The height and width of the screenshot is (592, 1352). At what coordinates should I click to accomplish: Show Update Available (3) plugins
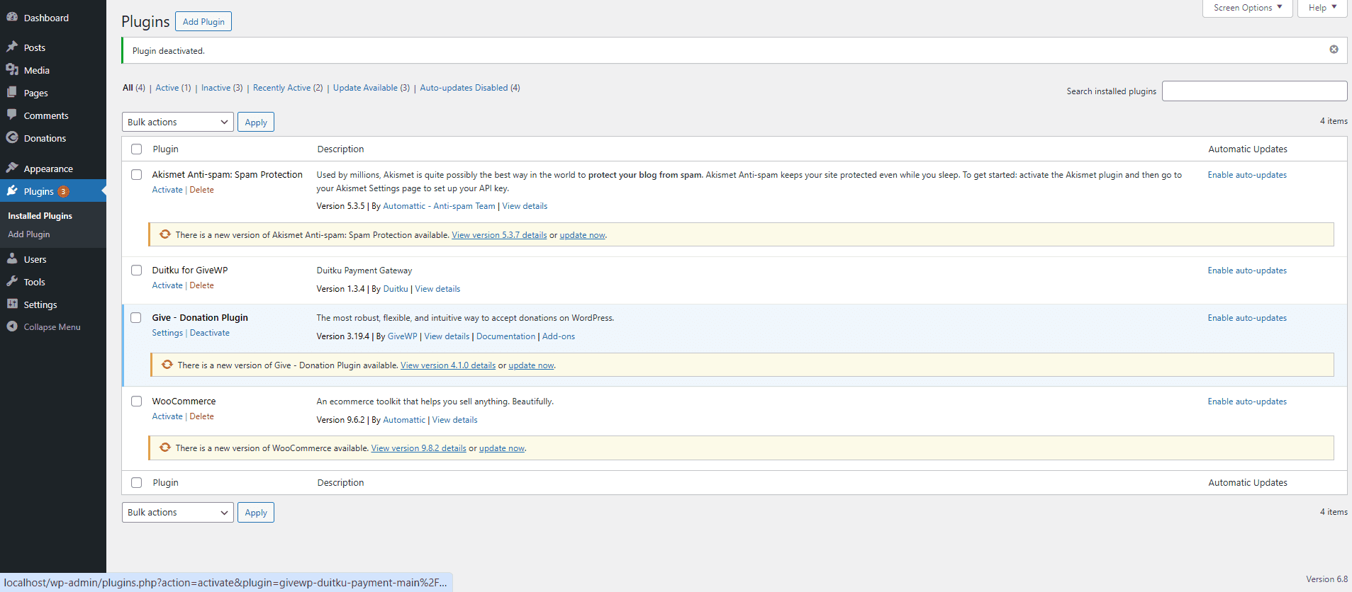pyautogui.click(x=371, y=88)
